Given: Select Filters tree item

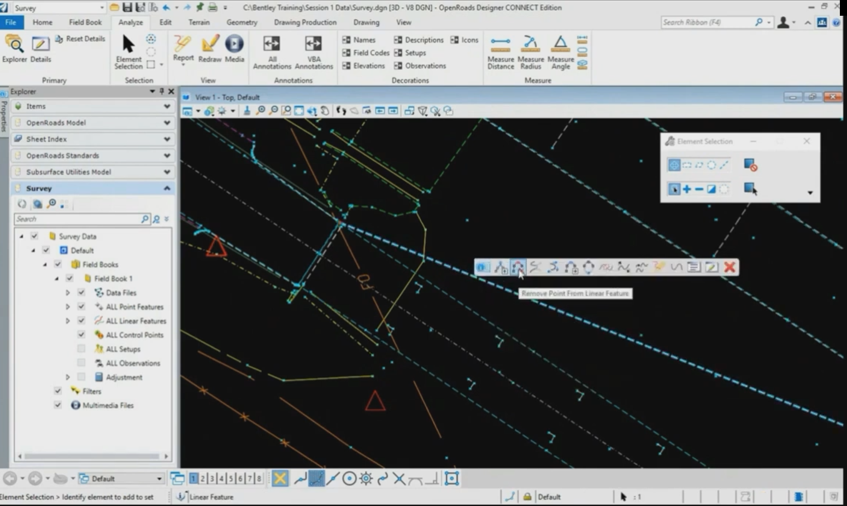Looking at the screenshot, I should pyautogui.click(x=92, y=391).
